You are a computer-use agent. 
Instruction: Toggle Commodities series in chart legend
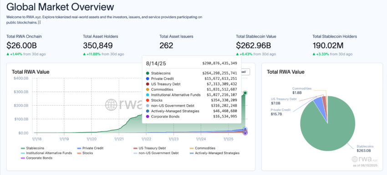click(x=203, y=148)
